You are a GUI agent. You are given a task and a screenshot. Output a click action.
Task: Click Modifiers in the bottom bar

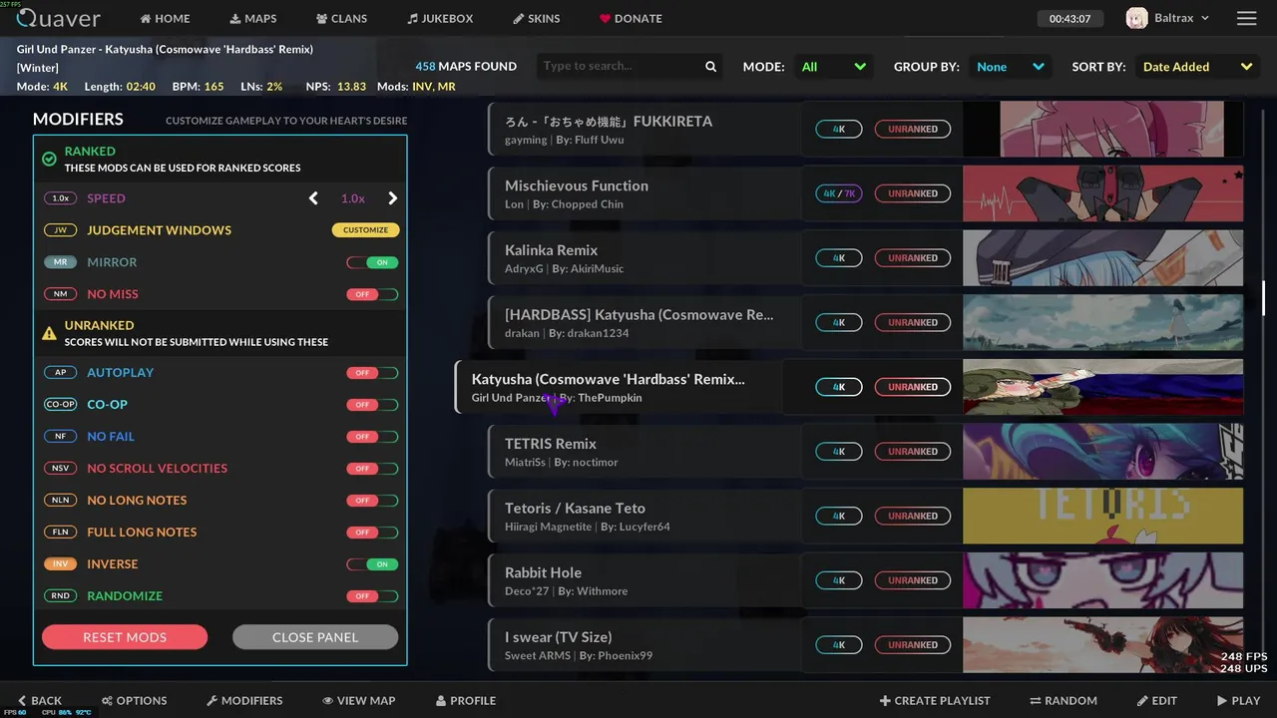click(x=244, y=701)
